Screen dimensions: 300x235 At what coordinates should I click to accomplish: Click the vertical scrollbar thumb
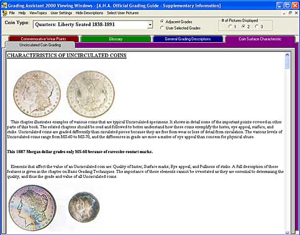coord(287,63)
